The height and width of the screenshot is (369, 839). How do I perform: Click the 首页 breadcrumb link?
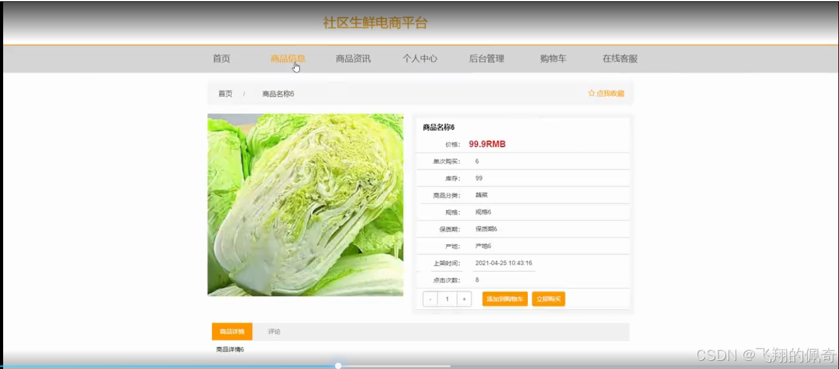point(225,93)
